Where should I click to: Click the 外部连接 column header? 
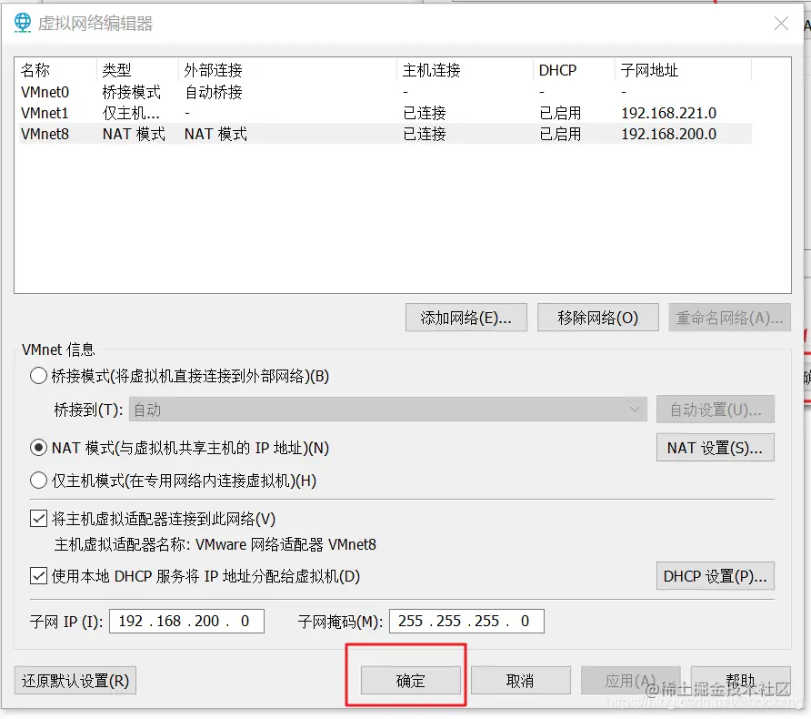[x=288, y=70]
